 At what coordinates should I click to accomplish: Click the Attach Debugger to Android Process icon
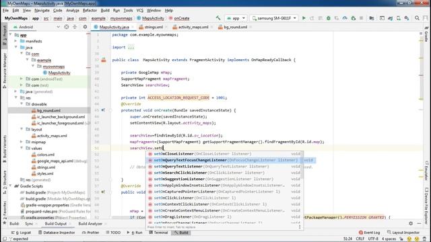(353, 18)
